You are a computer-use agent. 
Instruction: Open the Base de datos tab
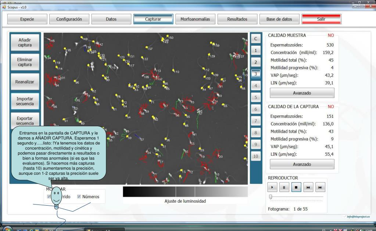click(279, 19)
